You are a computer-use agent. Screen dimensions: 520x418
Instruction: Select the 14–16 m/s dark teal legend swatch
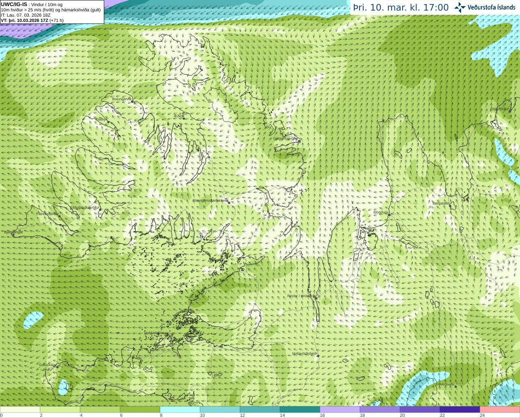[x=300, y=409]
